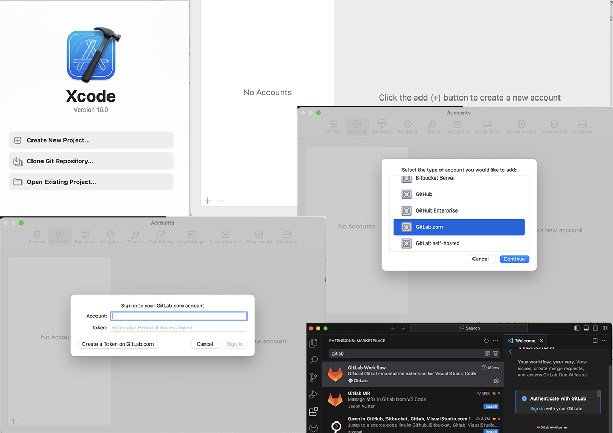Open General tab in the GitLab sign-in window
Image resolution: width=613 pixels, height=433 pixels.
(x=37, y=237)
